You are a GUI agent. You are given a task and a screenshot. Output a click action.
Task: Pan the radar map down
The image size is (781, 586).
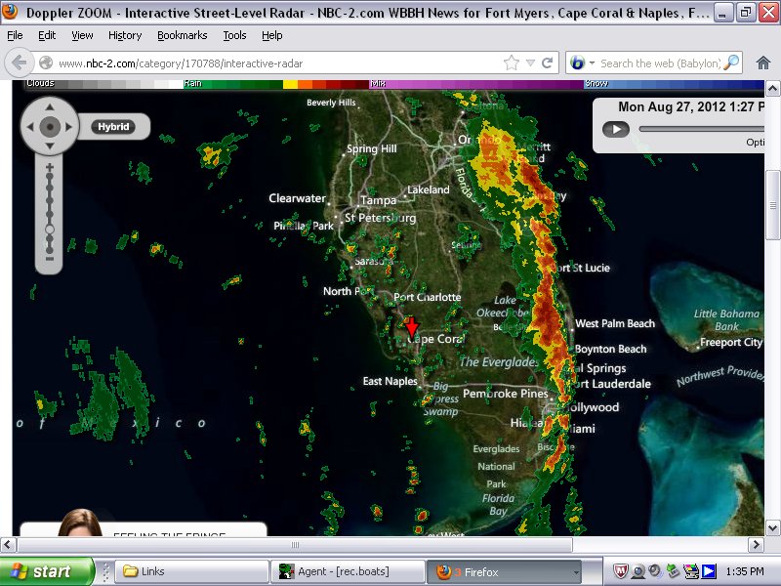coord(49,146)
